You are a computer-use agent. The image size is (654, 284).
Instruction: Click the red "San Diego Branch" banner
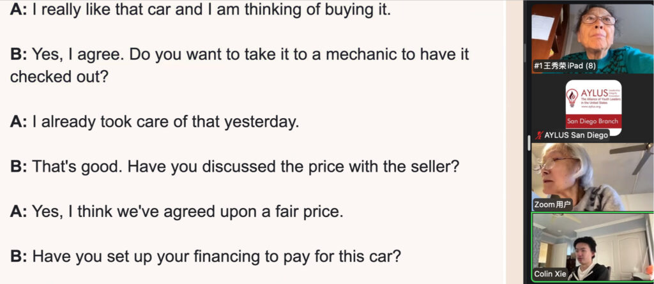point(592,121)
